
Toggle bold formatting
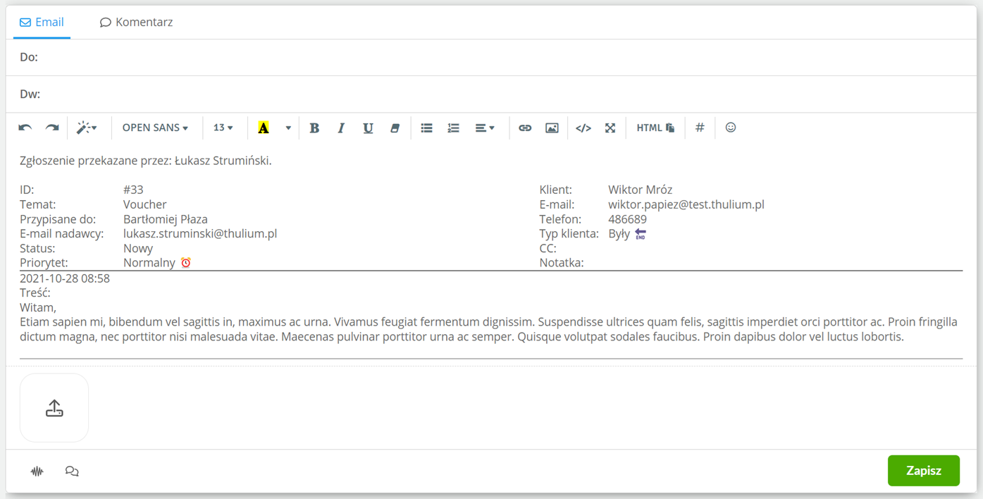click(314, 128)
